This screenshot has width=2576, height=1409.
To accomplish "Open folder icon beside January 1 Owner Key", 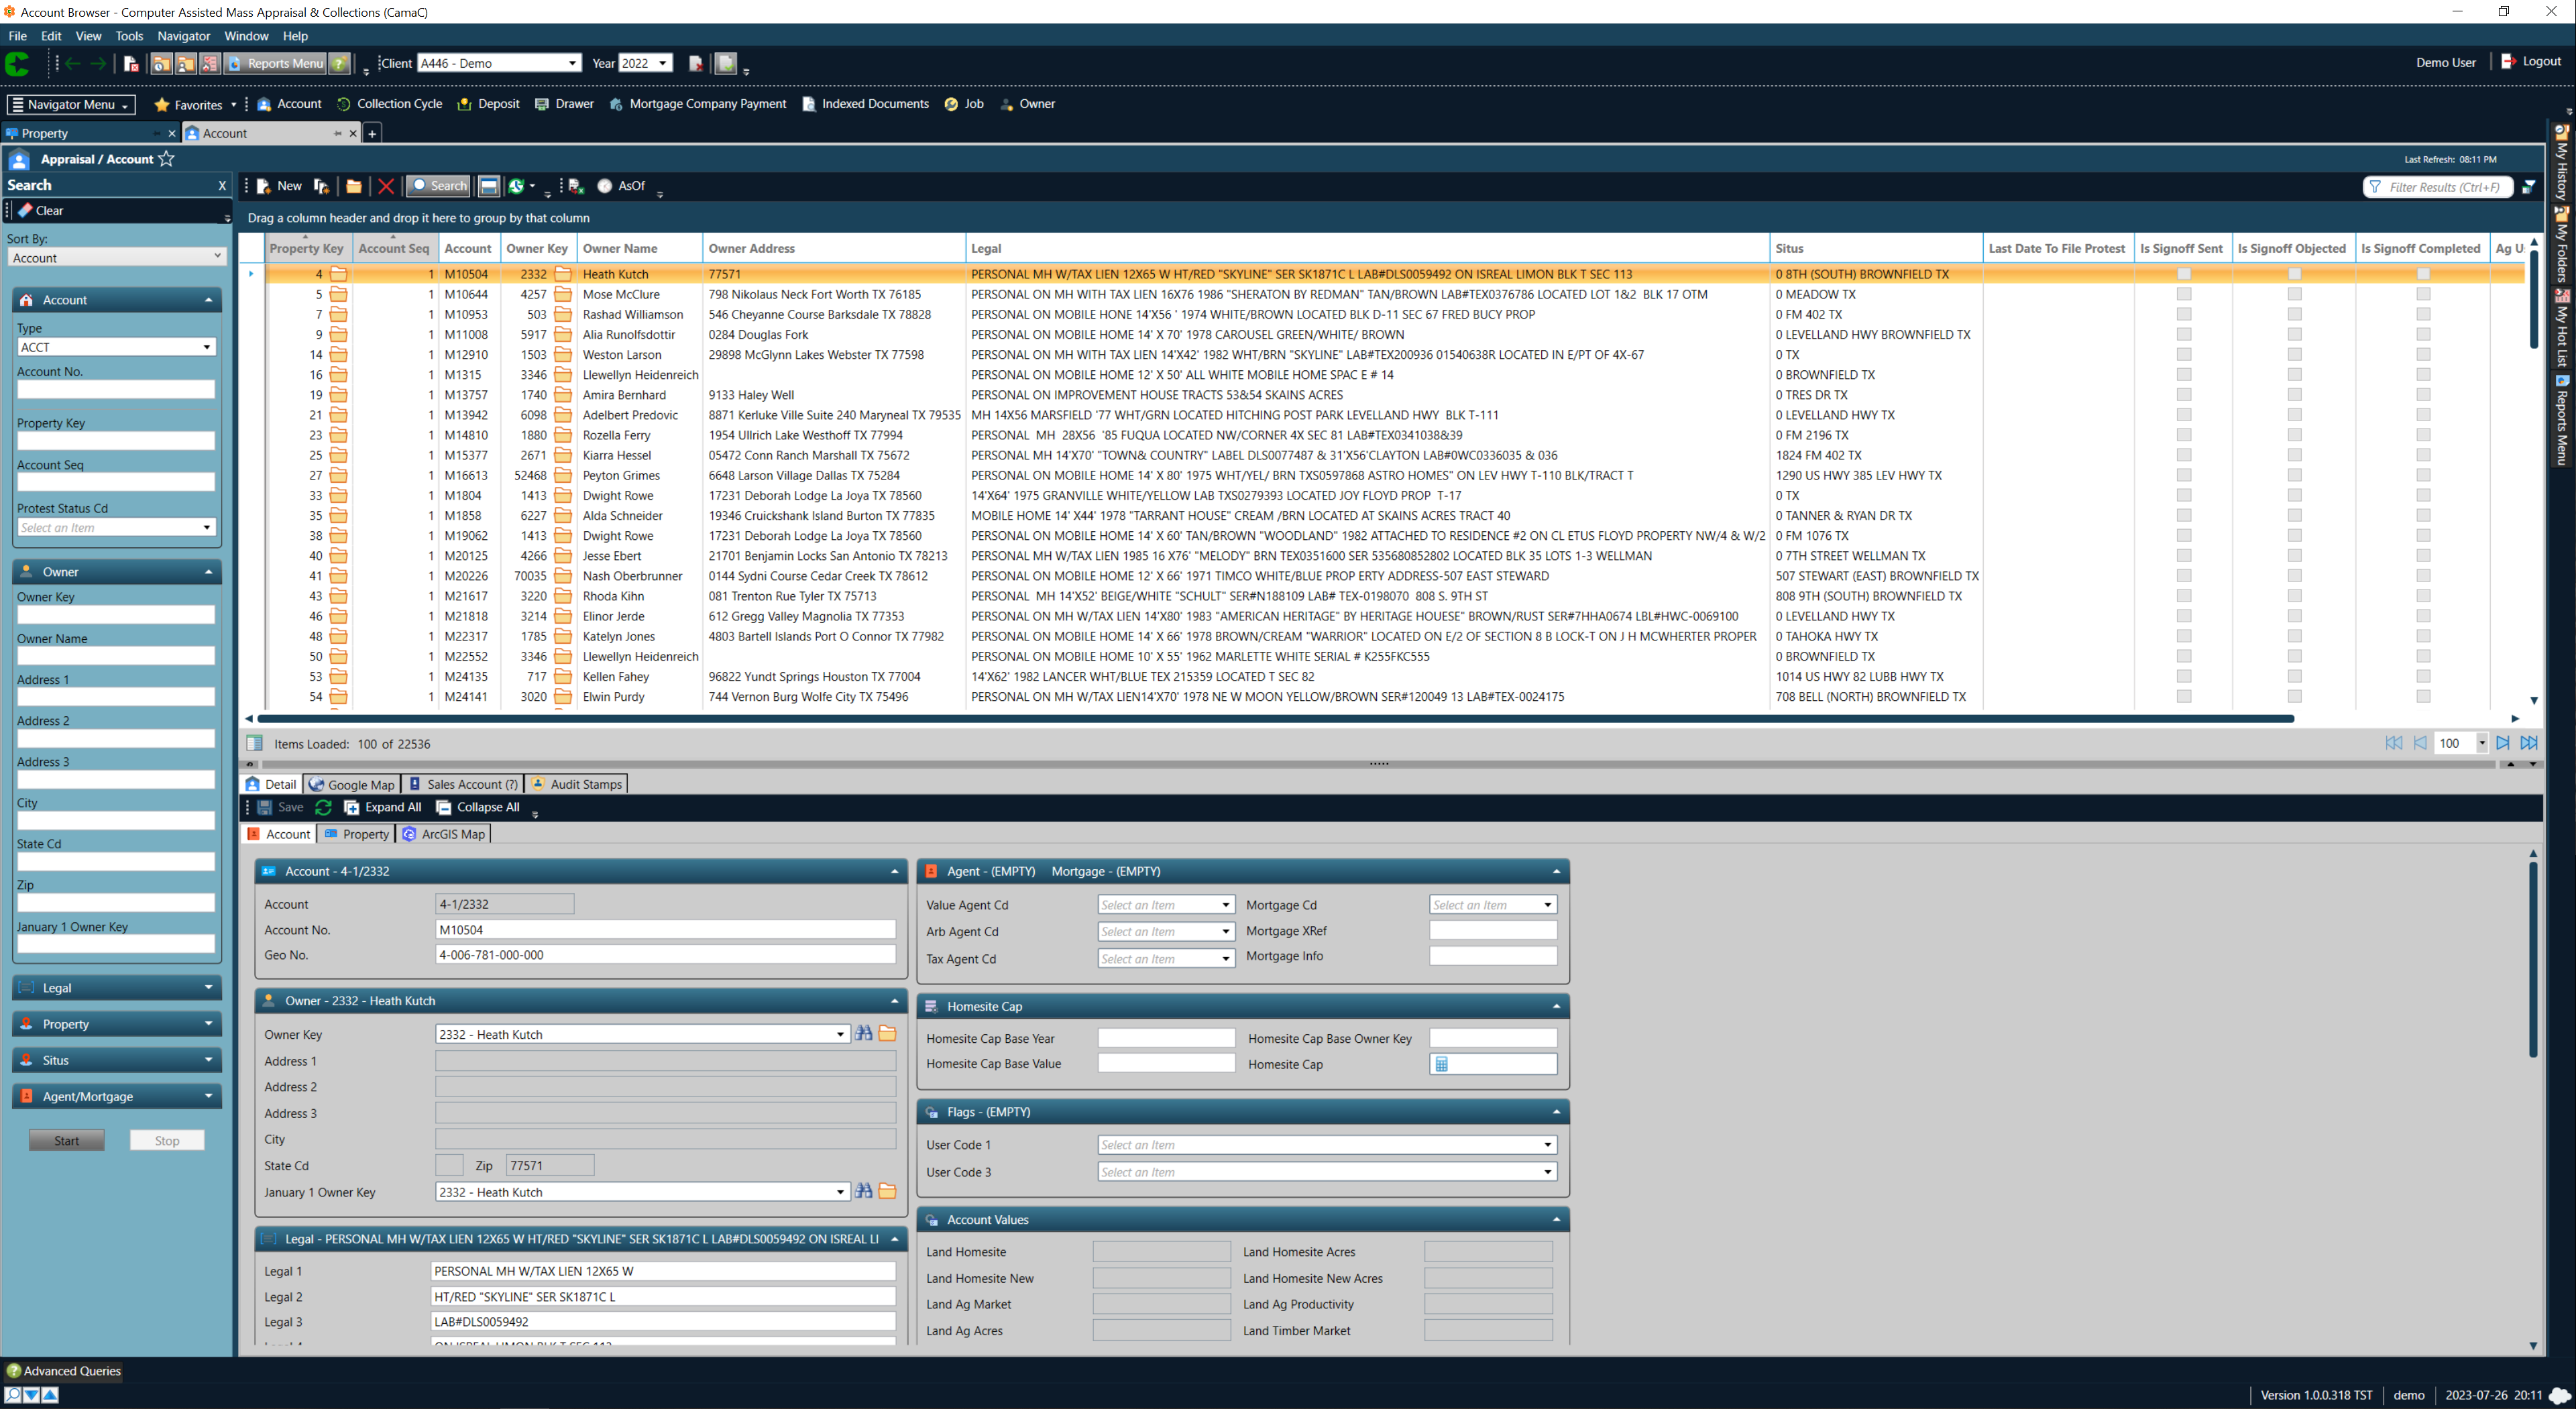I will pos(887,1192).
